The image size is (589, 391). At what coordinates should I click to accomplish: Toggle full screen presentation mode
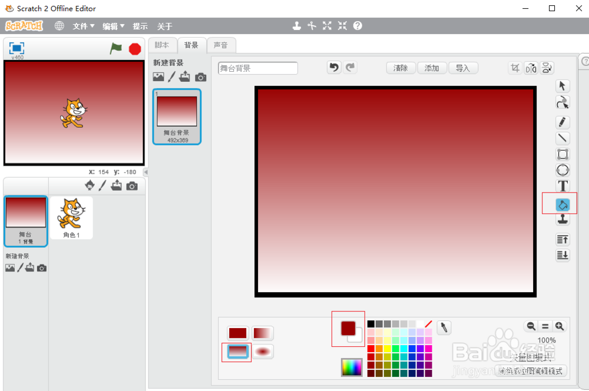point(16,48)
